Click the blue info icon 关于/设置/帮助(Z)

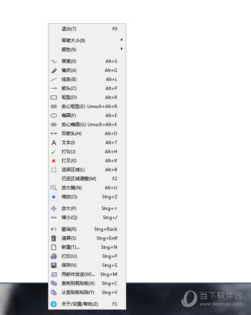(53, 304)
